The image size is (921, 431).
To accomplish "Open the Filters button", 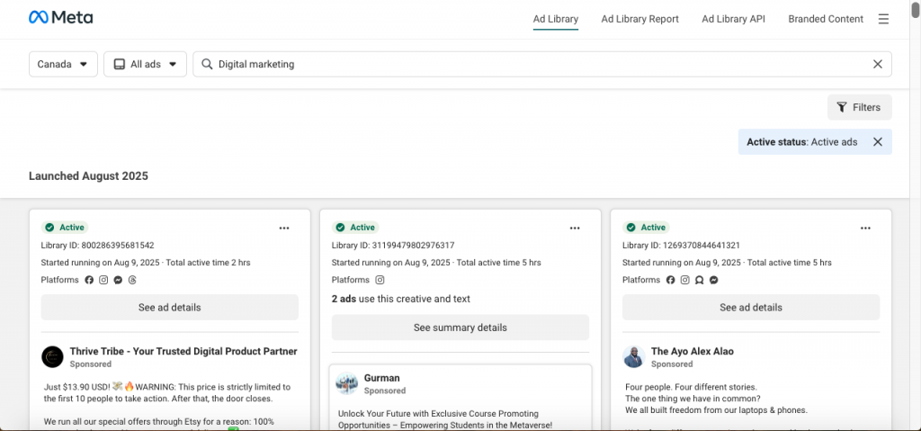I will (859, 108).
